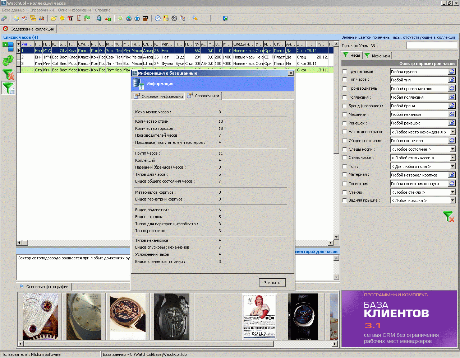Click the green flag toolbar icon
The image size is (460, 358).
pyautogui.click(x=87, y=18)
